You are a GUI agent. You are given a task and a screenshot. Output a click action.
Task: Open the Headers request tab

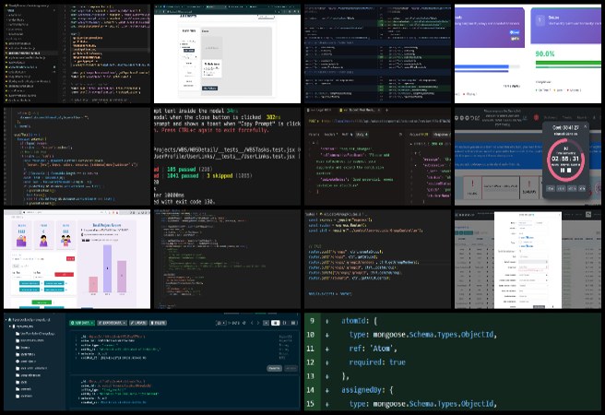329,134
